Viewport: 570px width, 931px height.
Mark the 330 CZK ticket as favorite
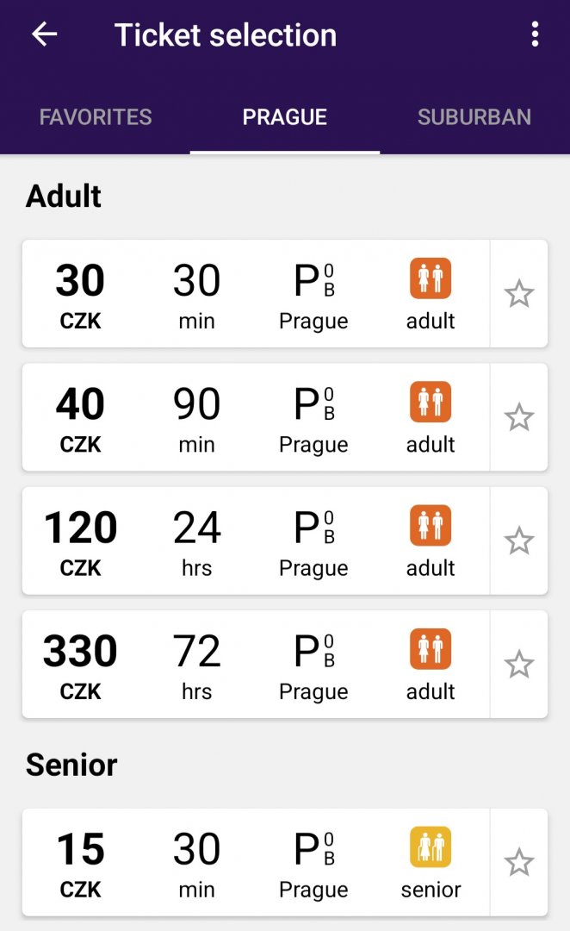(519, 665)
